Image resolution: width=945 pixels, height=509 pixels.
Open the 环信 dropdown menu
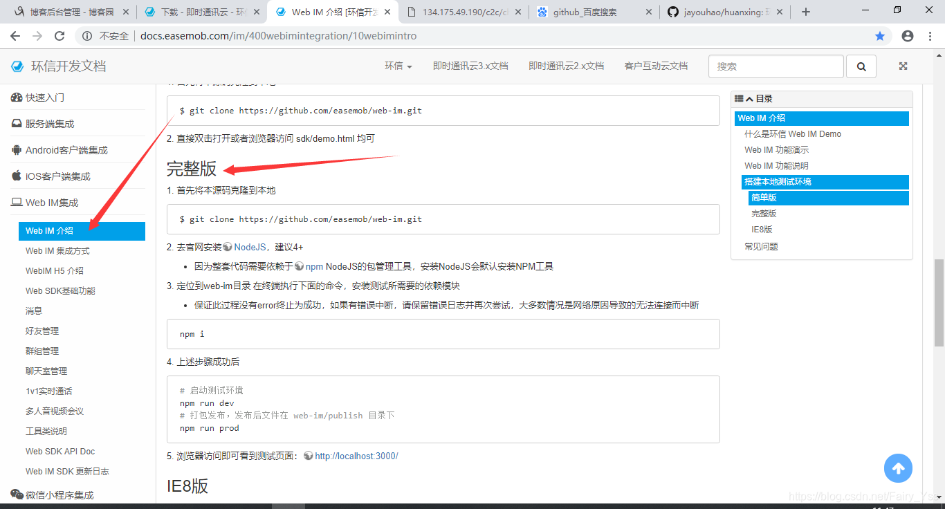398,66
